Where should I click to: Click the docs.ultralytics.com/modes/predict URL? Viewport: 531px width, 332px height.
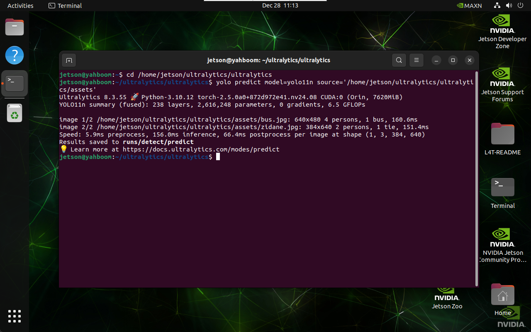201,149
